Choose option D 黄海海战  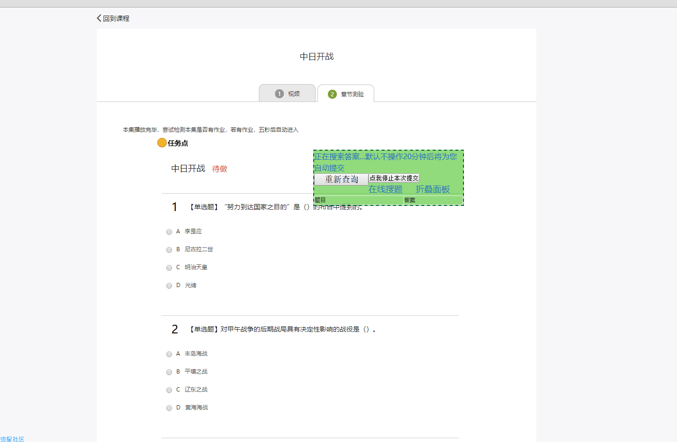pyautogui.click(x=169, y=408)
